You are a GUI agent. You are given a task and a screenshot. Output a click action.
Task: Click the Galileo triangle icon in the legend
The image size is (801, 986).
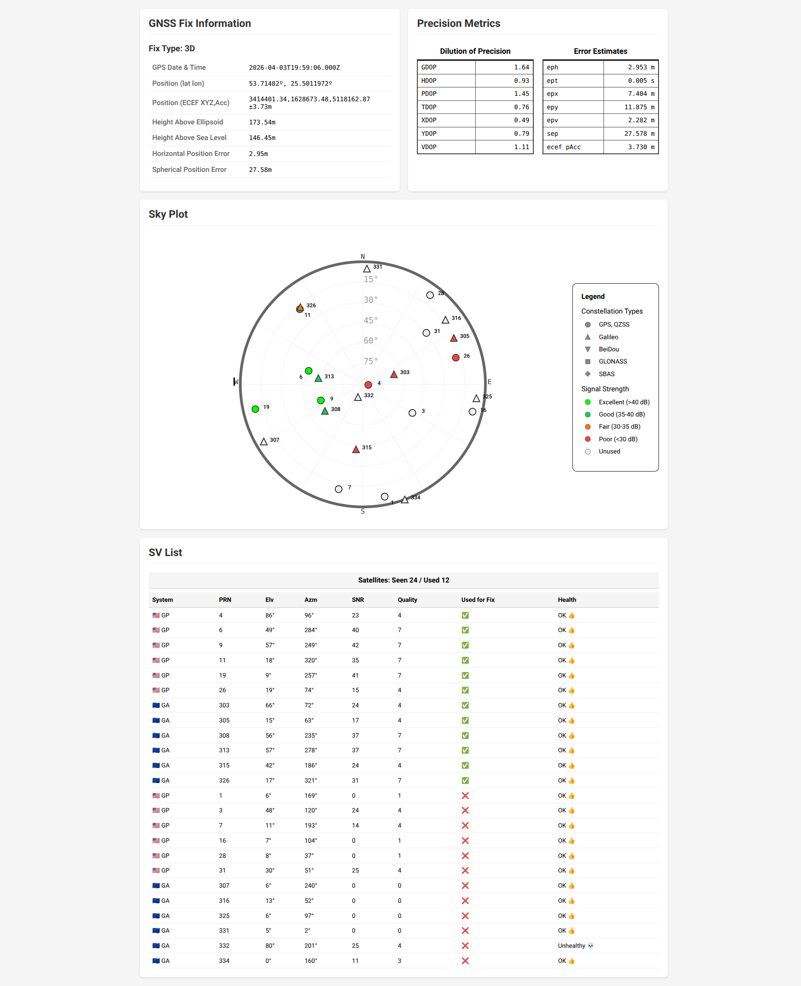588,337
